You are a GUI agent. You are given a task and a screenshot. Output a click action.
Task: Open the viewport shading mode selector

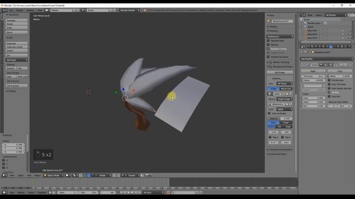tap(68, 175)
